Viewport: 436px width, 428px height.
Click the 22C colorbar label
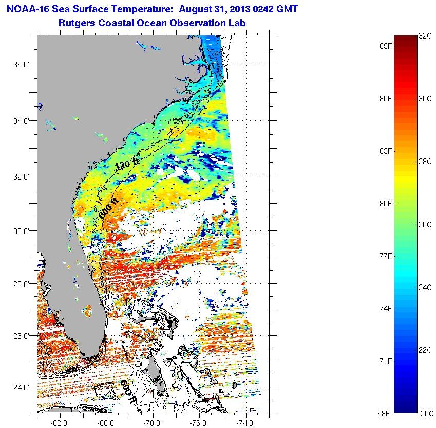[425, 350]
